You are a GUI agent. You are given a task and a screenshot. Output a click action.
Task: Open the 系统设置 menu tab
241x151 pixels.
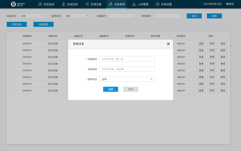coord(166,4)
